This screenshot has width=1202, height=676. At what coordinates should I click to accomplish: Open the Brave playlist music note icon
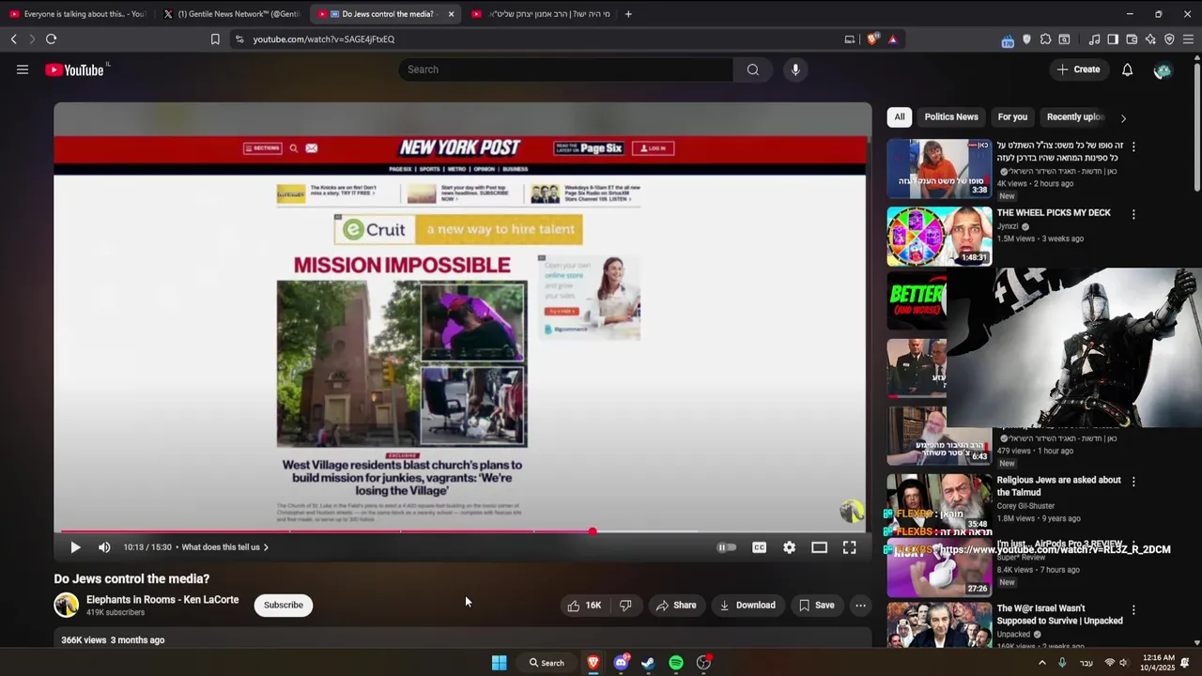click(1094, 39)
